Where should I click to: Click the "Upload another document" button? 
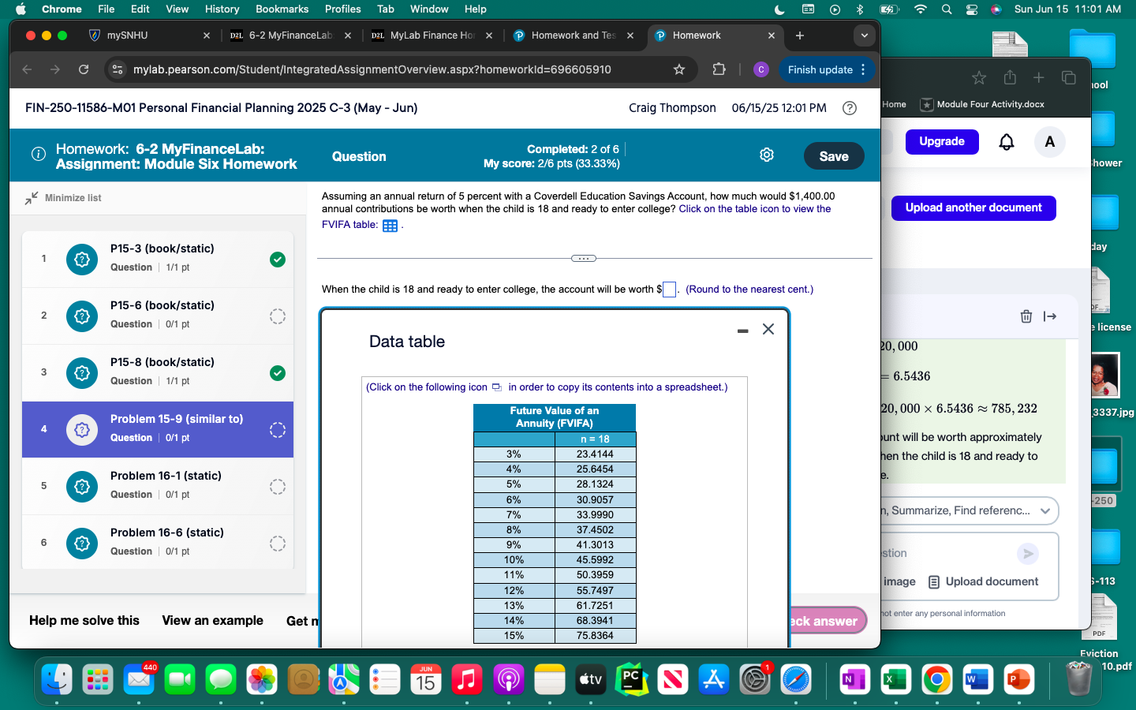[973, 208]
